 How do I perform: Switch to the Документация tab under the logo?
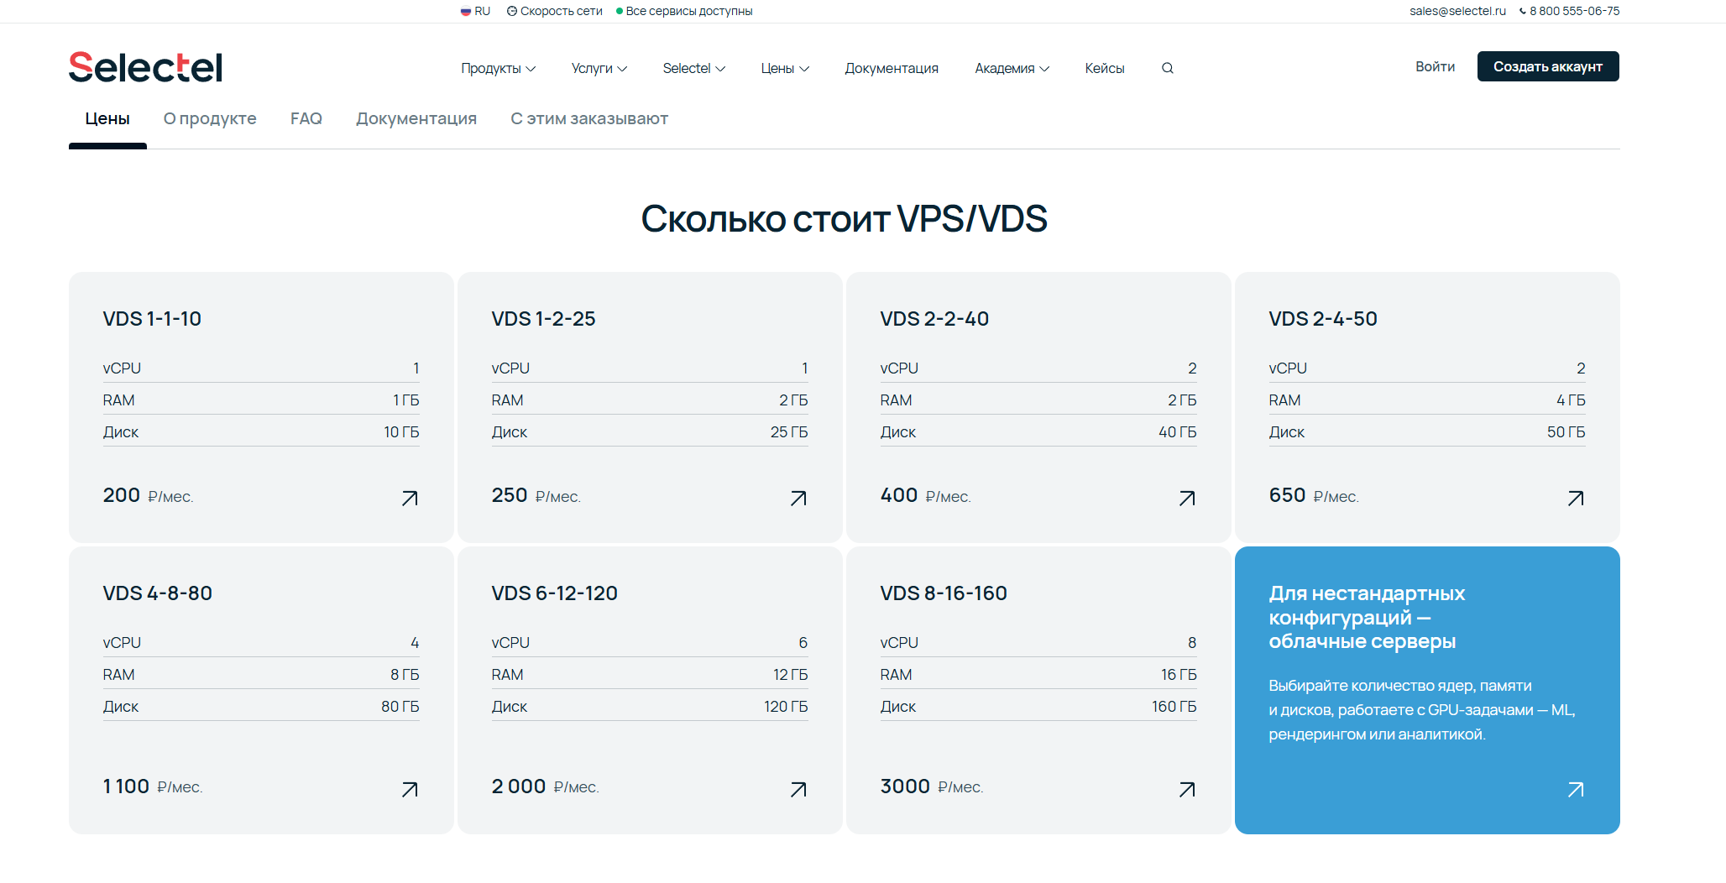(x=416, y=118)
